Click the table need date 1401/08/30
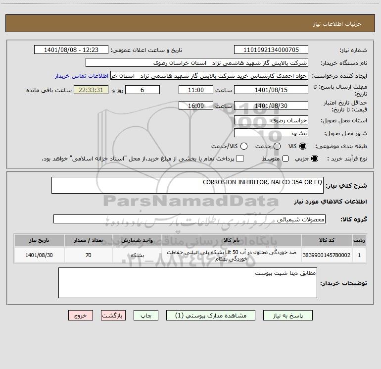The height and width of the screenshot is (369, 381). click(39, 255)
